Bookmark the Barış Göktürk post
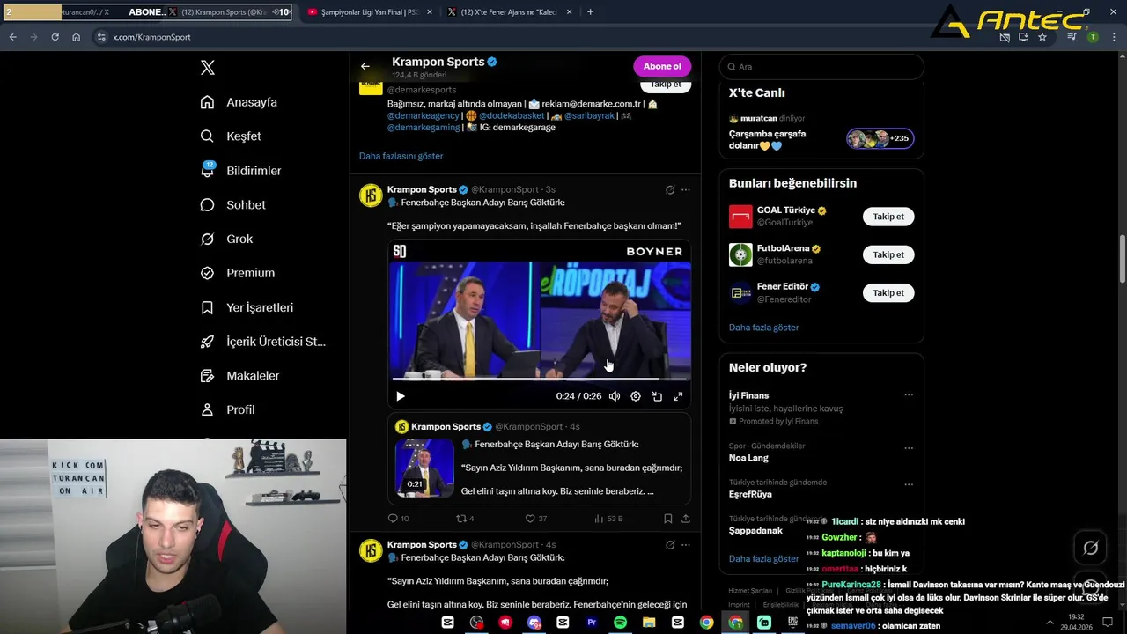The width and height of the screenshot is (1127, 634). tap(668, 519)
